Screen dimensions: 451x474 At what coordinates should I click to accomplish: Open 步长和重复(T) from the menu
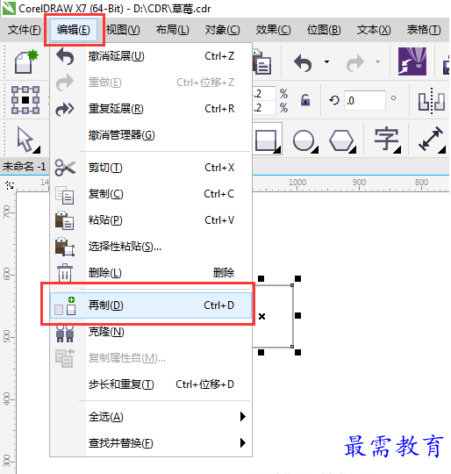tap(151, 384)
